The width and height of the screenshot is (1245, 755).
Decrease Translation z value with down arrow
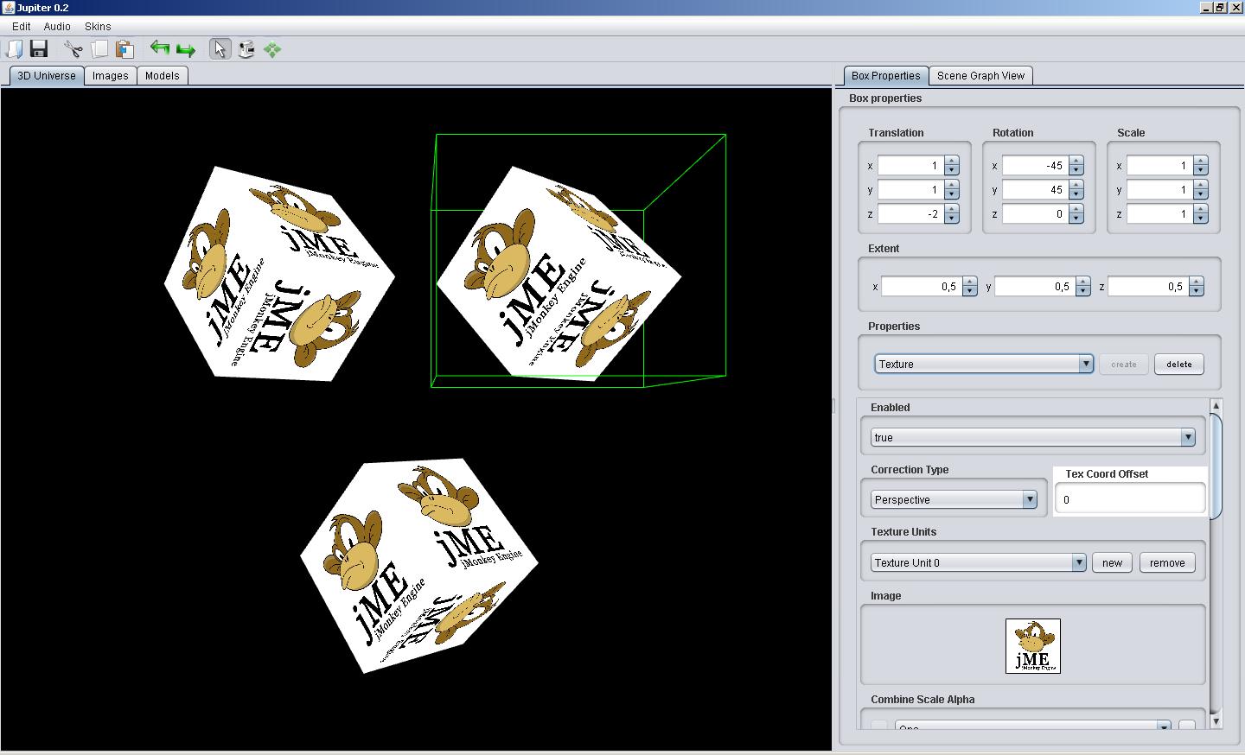point(952,219)
